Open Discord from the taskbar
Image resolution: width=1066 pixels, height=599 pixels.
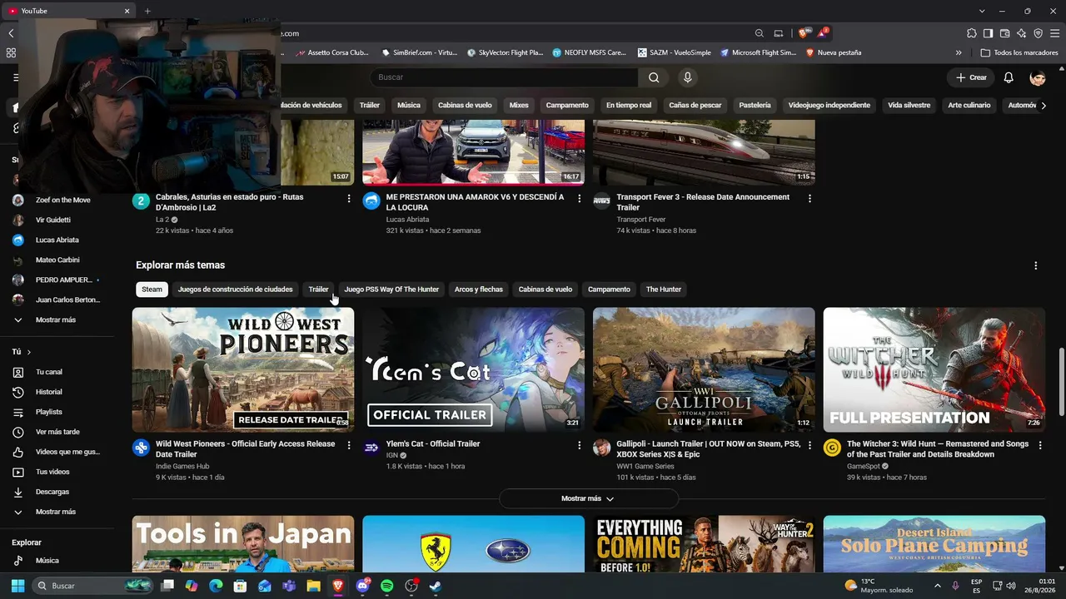click(x=363, y=586)
